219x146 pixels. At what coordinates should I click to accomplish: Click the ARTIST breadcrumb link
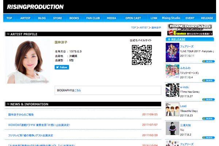click(143, 28)
